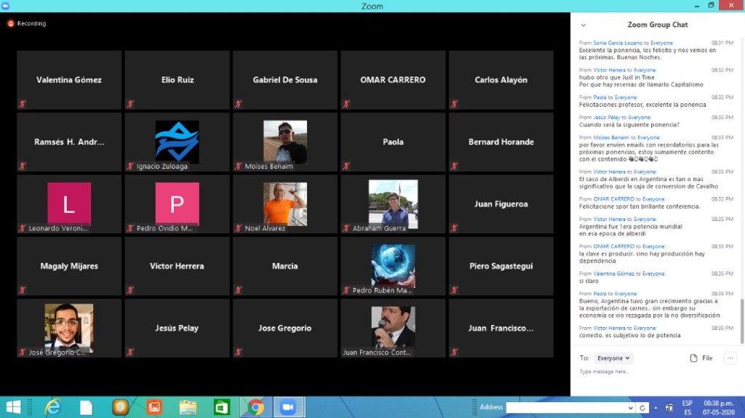The image size is (745, 418).
Task: Open the chat more options (three dots) button
Action: [730, 358]
